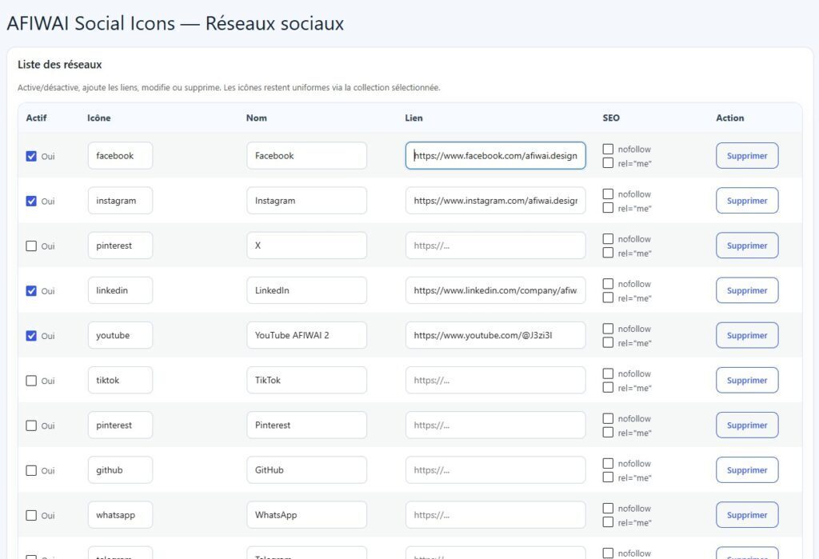Remove the GitHub network via Supprimer
The height and width of the screenshot is (559, 819).
(747, 470)
